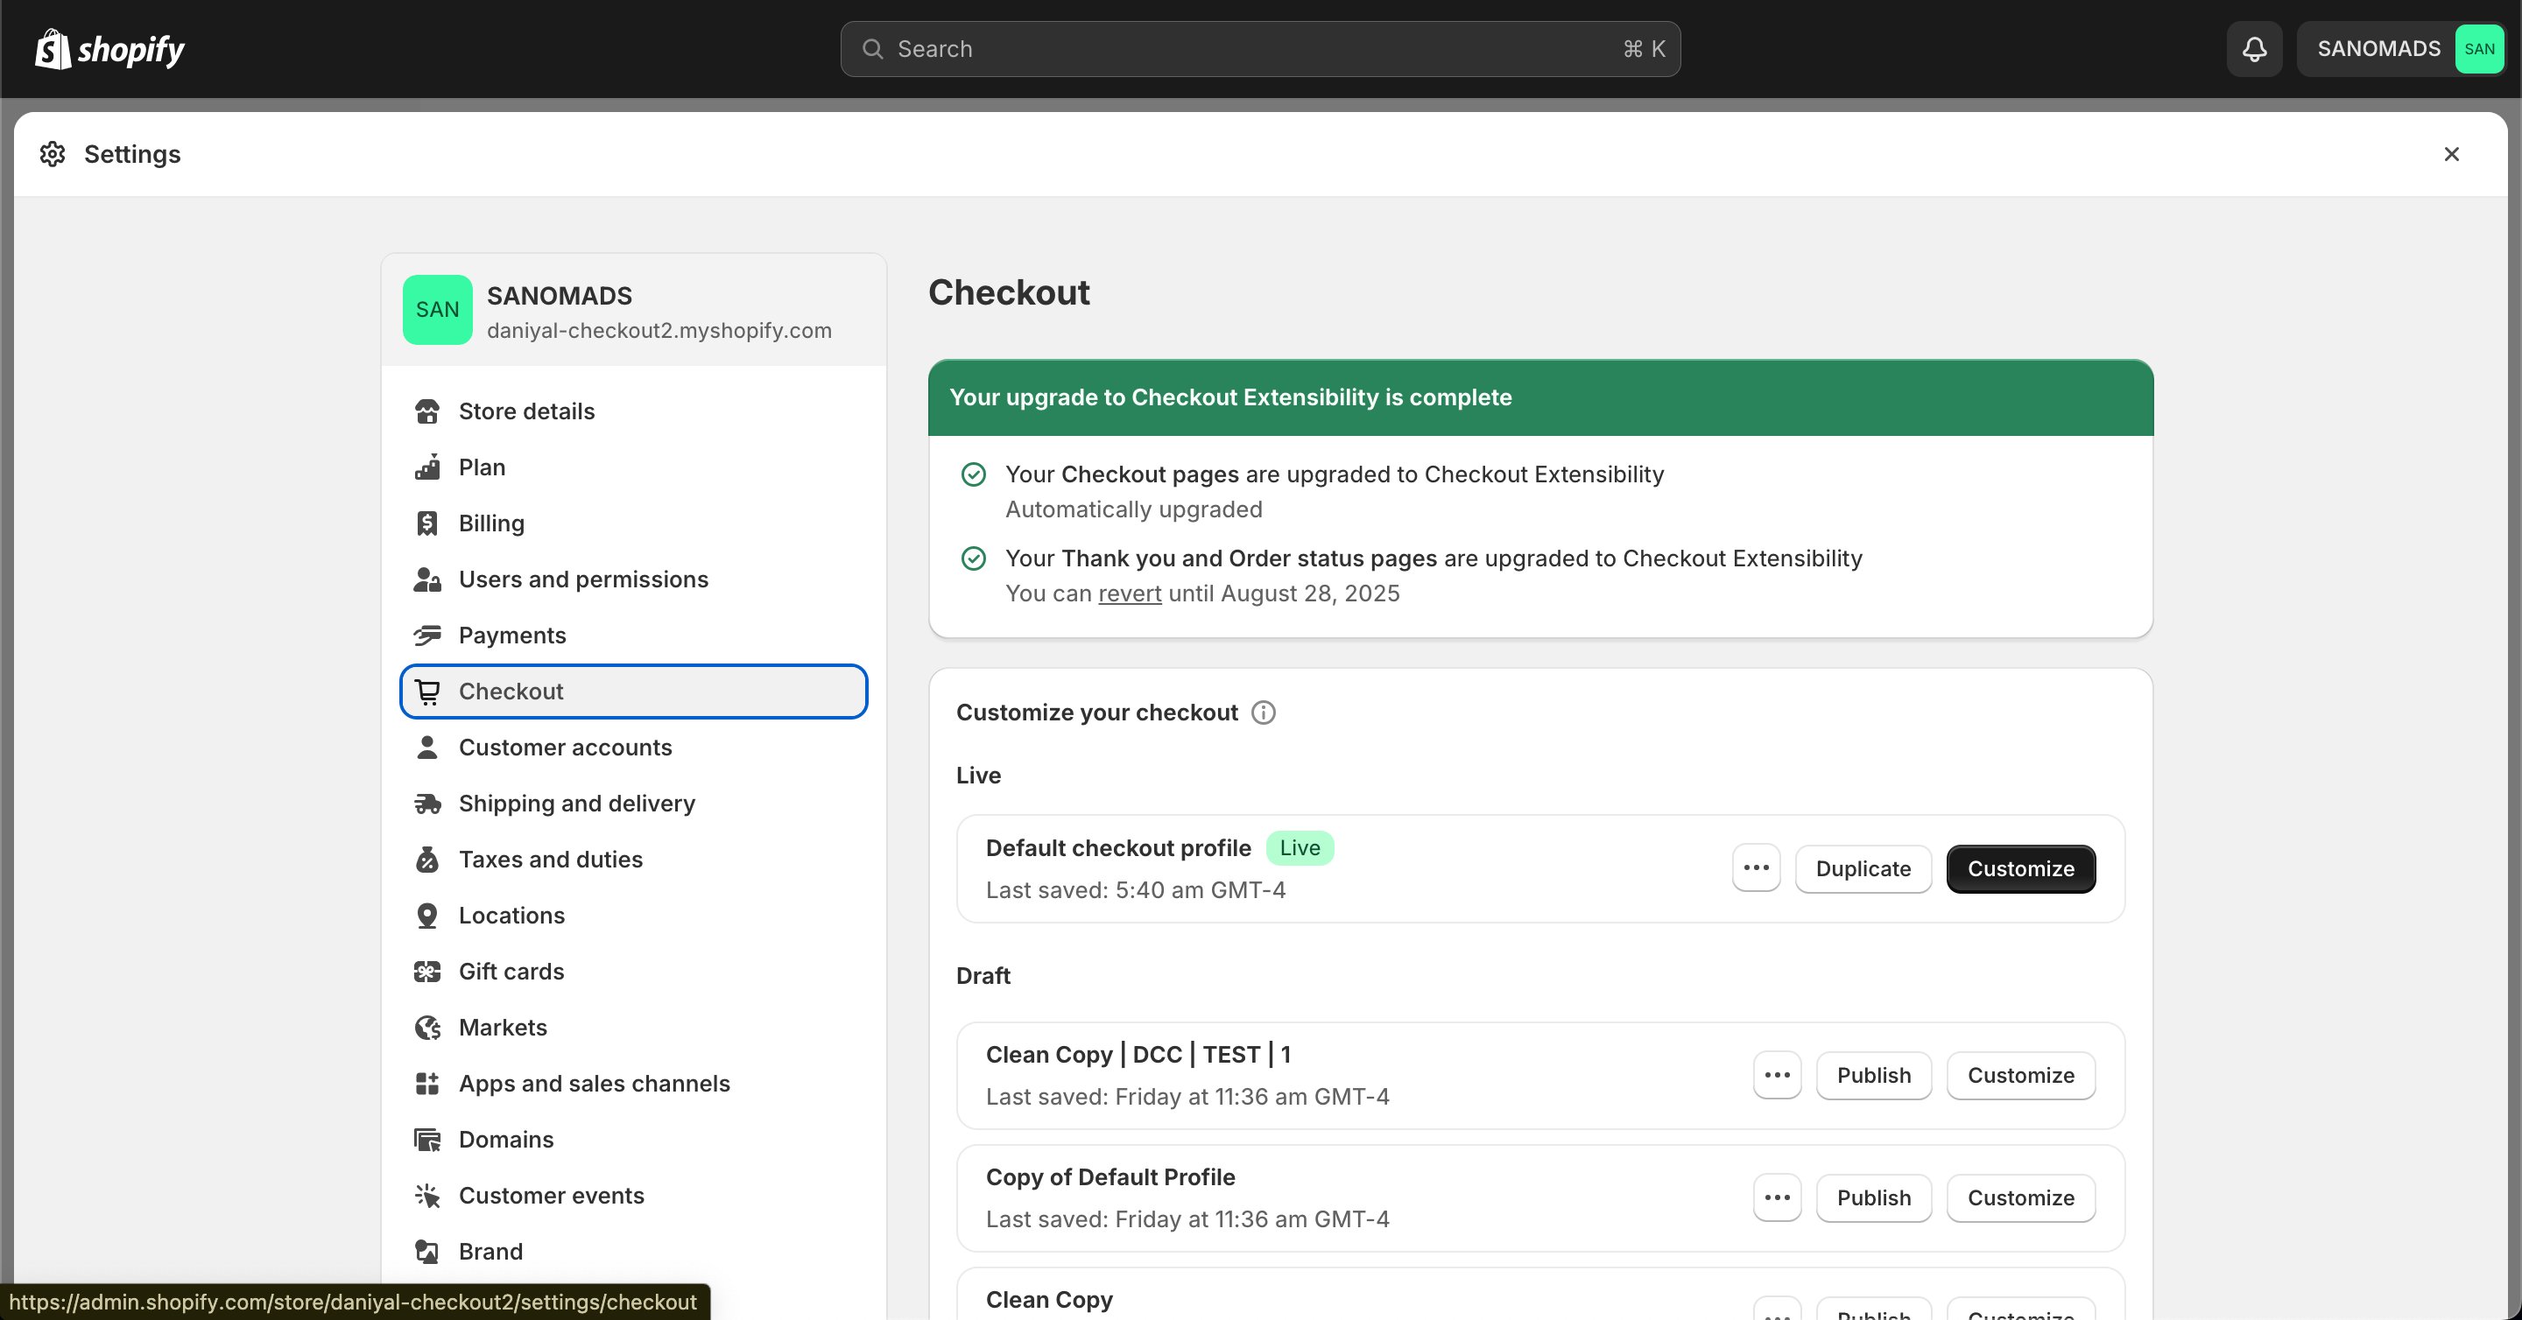Viewport: 2522px width, 1320px height.
Task: Open more actions for Clean Copy | DCC | TEST | 1
Action: 1777,1074
